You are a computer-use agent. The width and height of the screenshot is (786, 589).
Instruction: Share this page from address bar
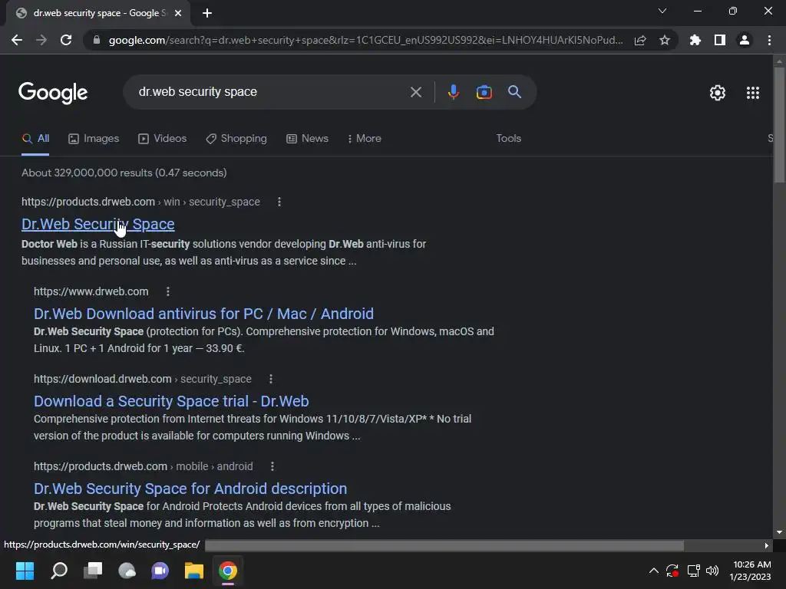[x=640, y=40]
